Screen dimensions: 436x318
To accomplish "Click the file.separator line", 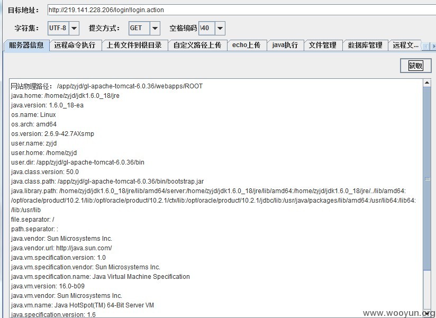I will coord(32,220).
